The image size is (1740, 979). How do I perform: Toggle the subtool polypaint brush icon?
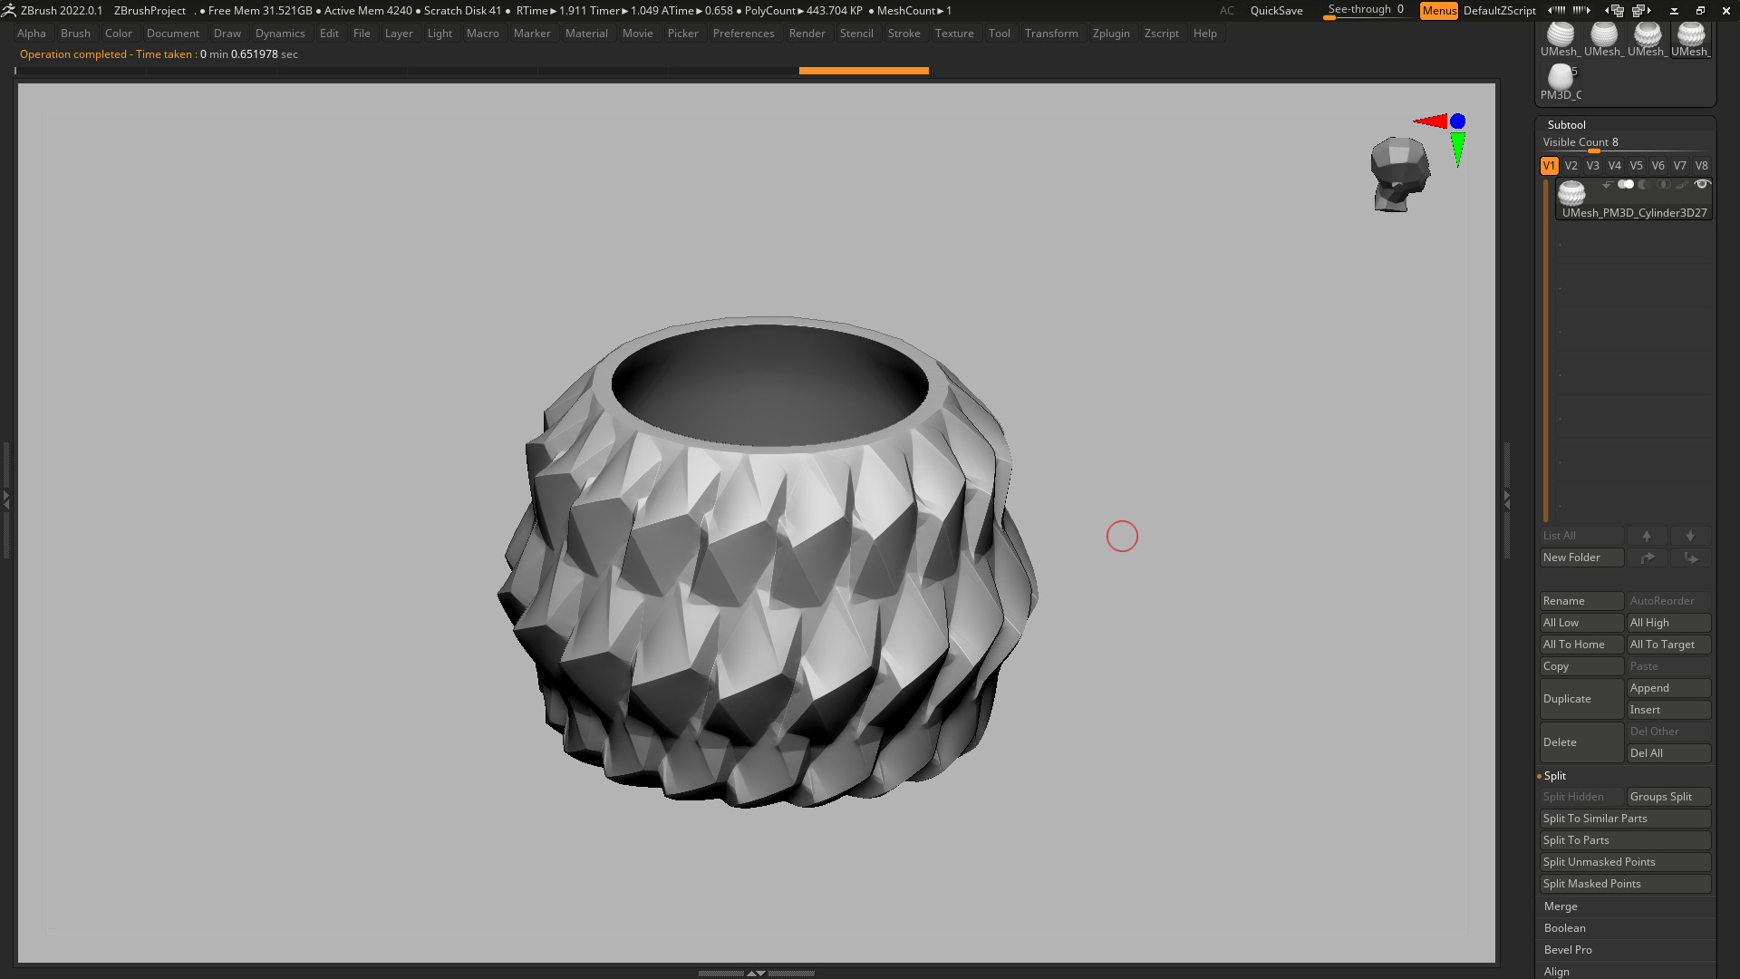[x=1682, y=184]
